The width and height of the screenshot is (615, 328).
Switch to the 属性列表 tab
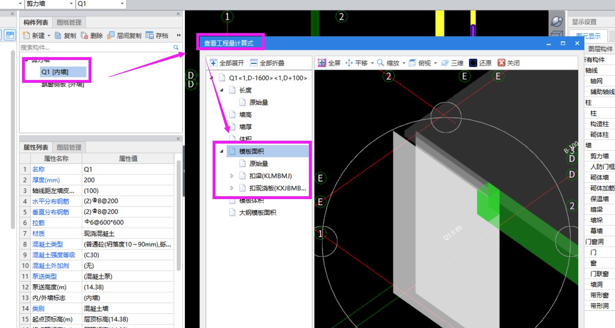coord(36,147)
